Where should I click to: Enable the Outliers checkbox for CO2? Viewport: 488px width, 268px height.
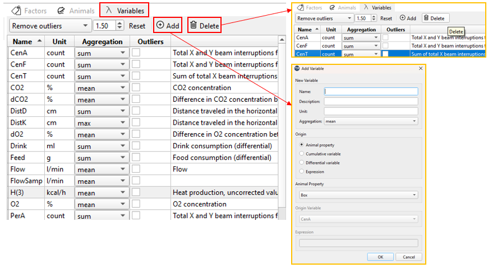click(x=136, y=88)
